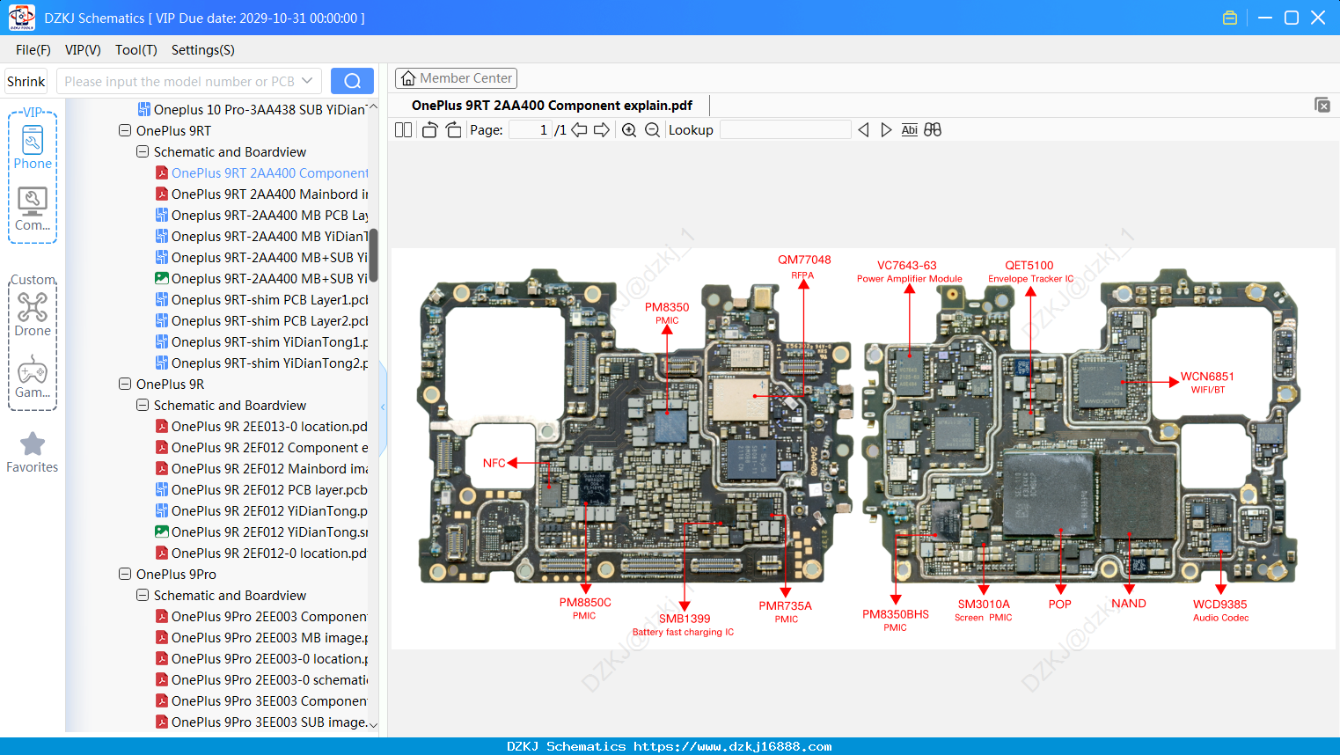Go to previous page arrow
Screen dimensions: 1340x755
[579, 130]
